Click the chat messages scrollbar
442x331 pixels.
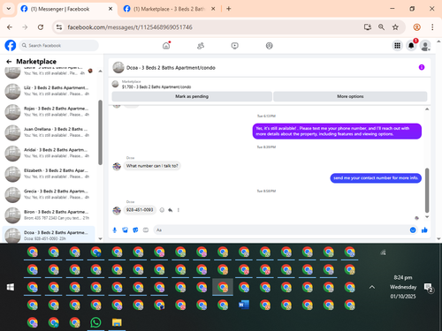[427, 190]
